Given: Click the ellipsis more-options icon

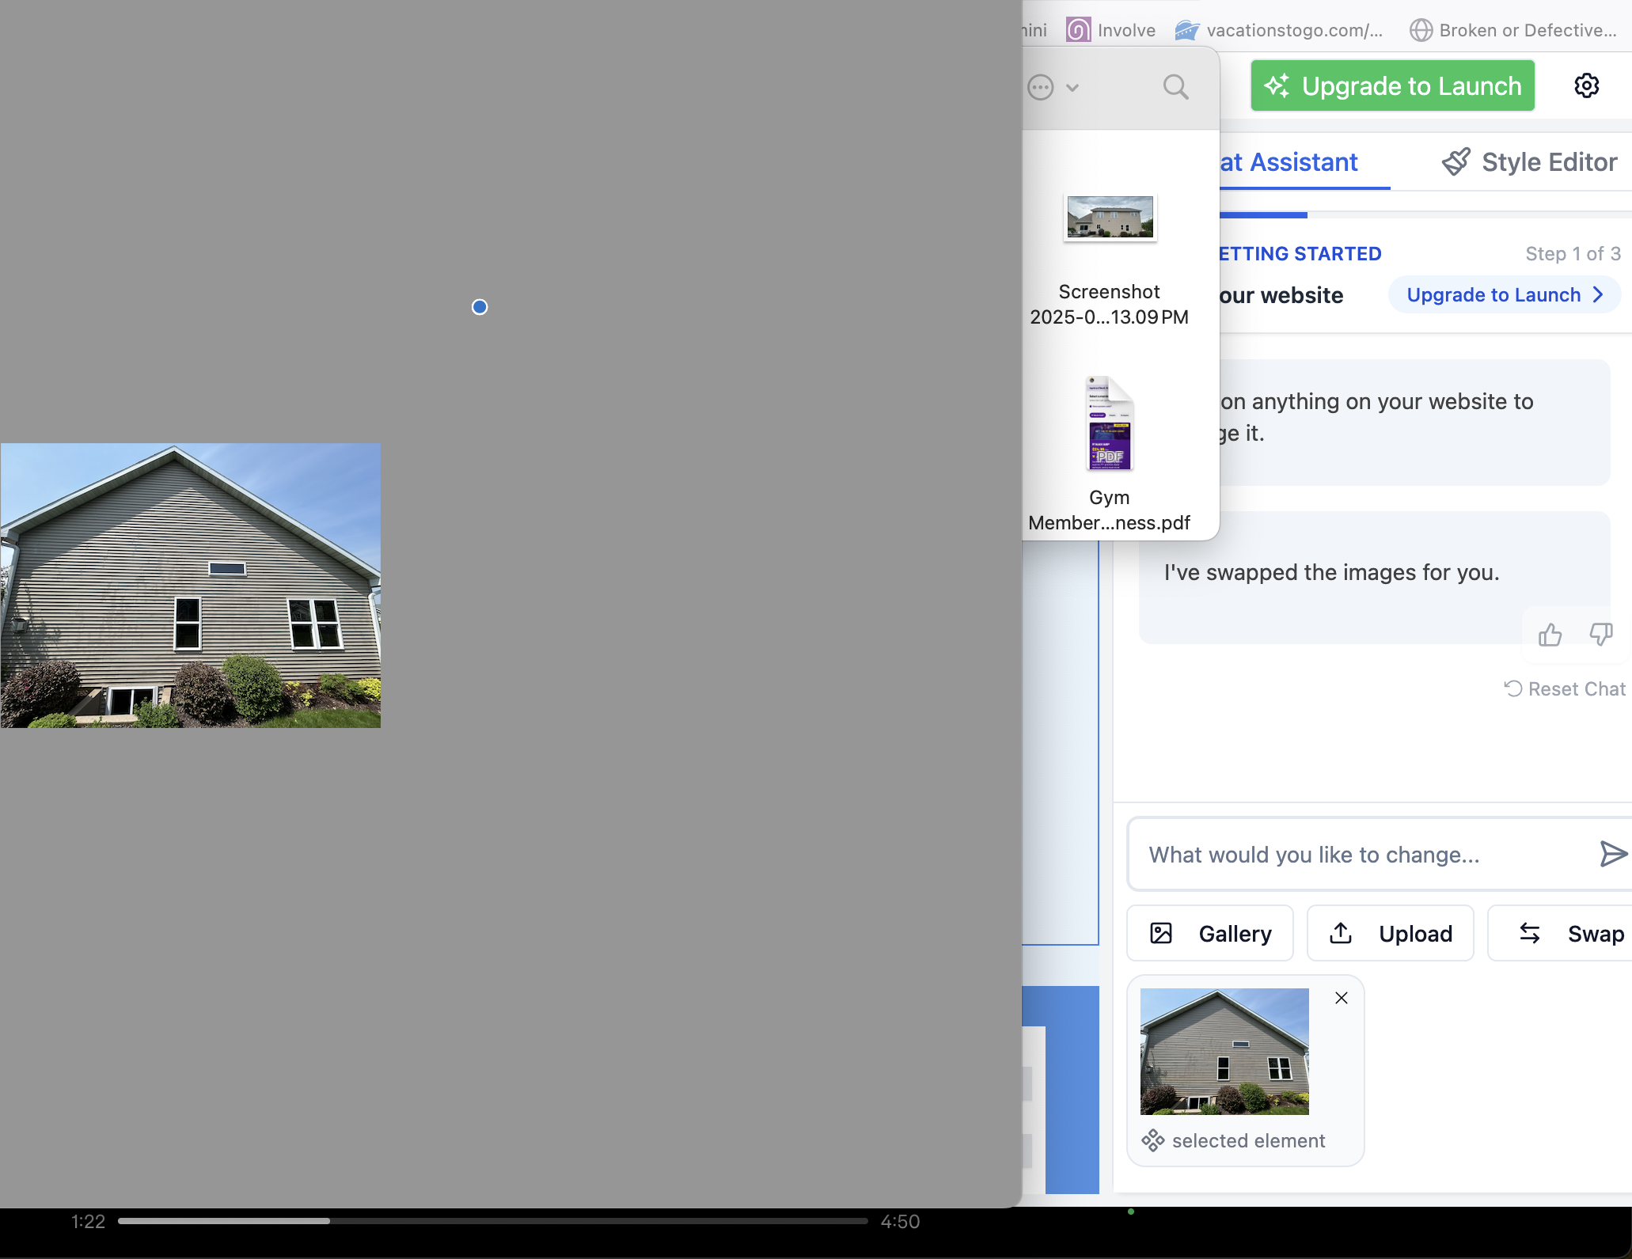Looking at the screenshot, I should tap(1040, 87).
